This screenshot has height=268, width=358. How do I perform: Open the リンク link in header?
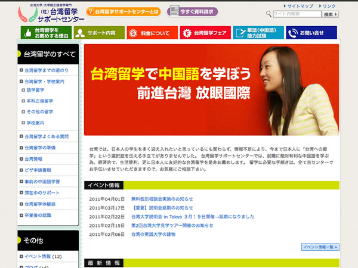[329, 5]
